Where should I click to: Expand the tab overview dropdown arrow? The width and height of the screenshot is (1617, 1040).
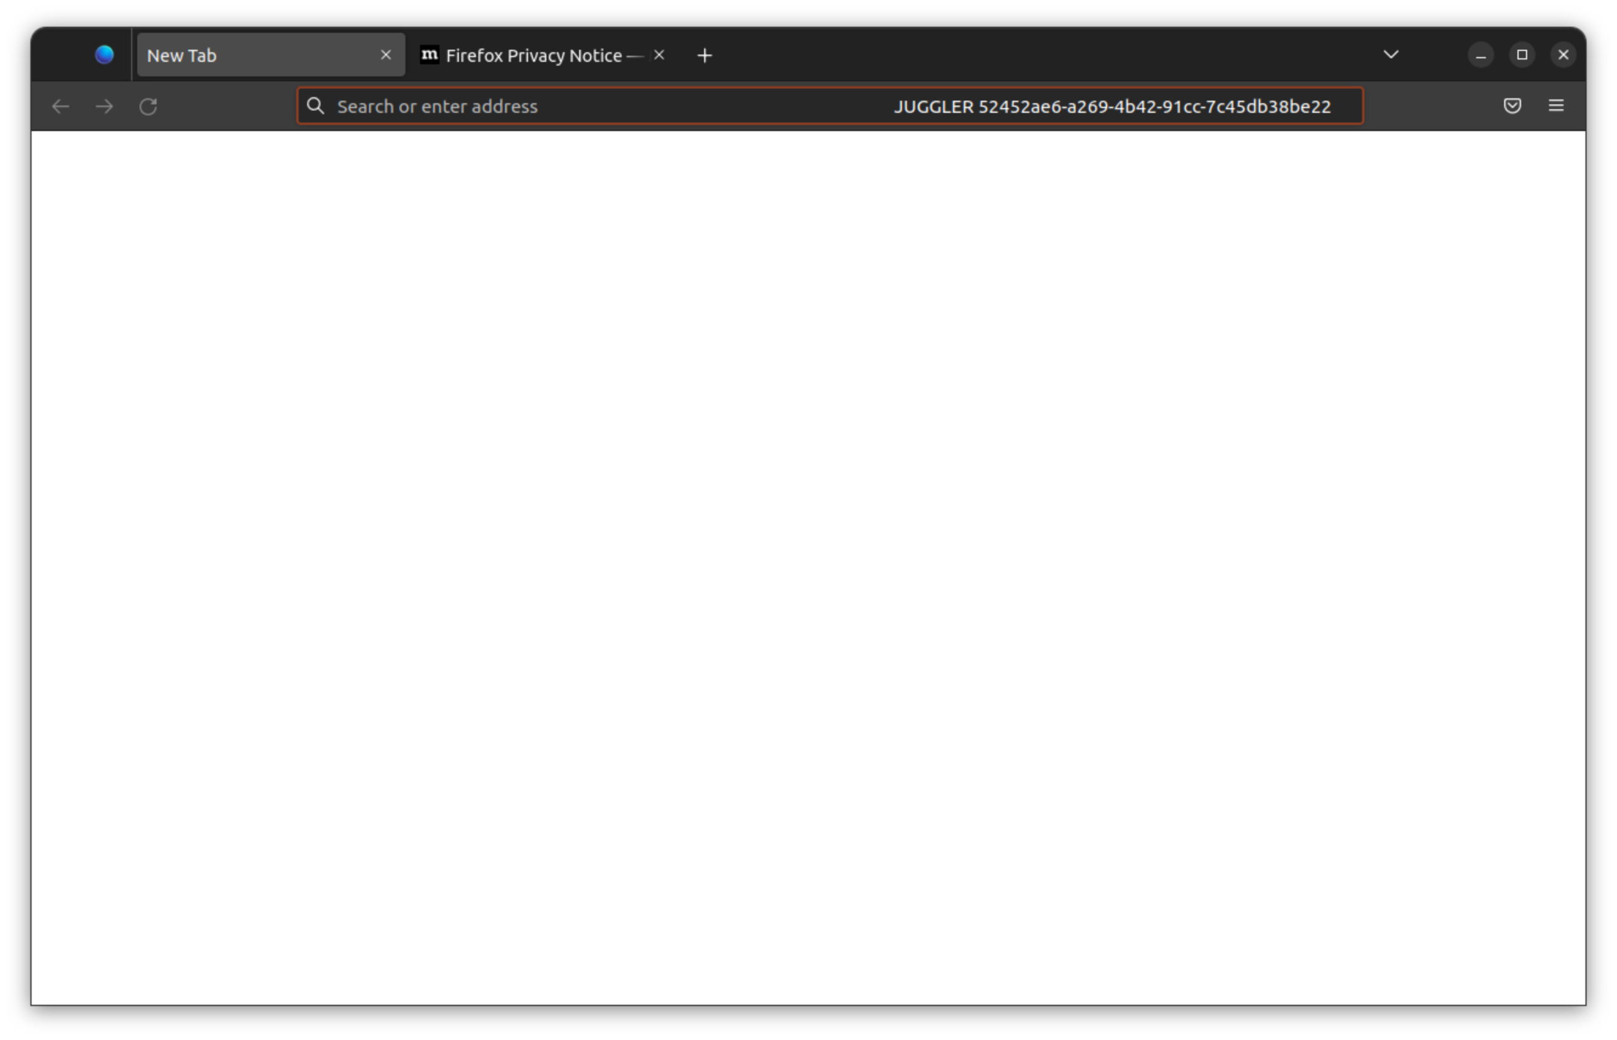(x=1391, y=55)
